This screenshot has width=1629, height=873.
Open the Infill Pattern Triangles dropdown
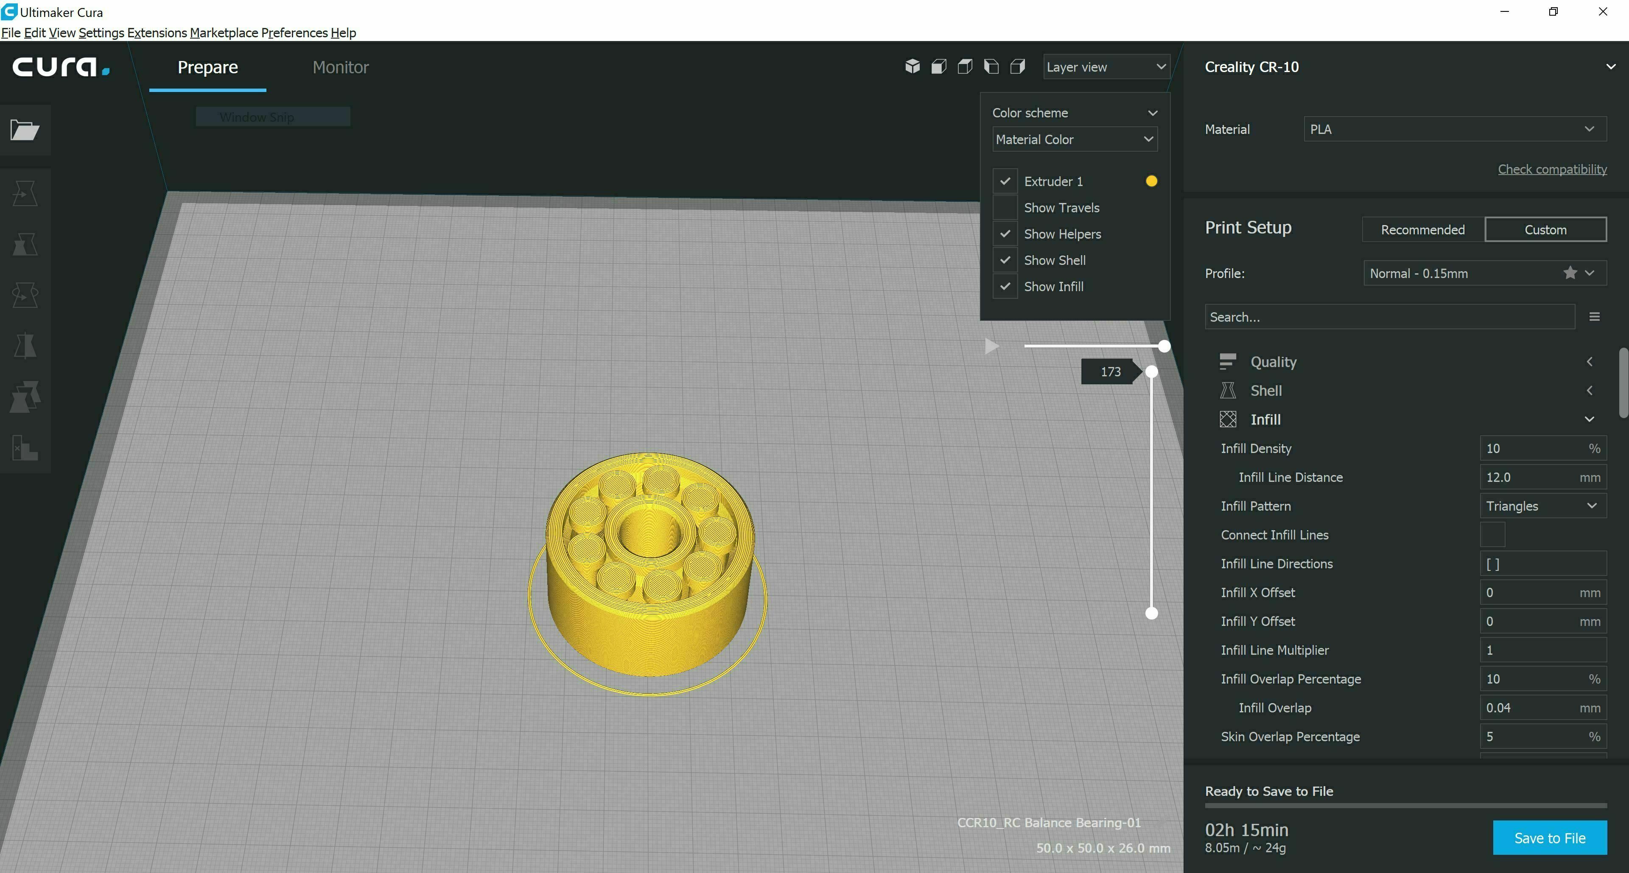tap(1542, 506)
